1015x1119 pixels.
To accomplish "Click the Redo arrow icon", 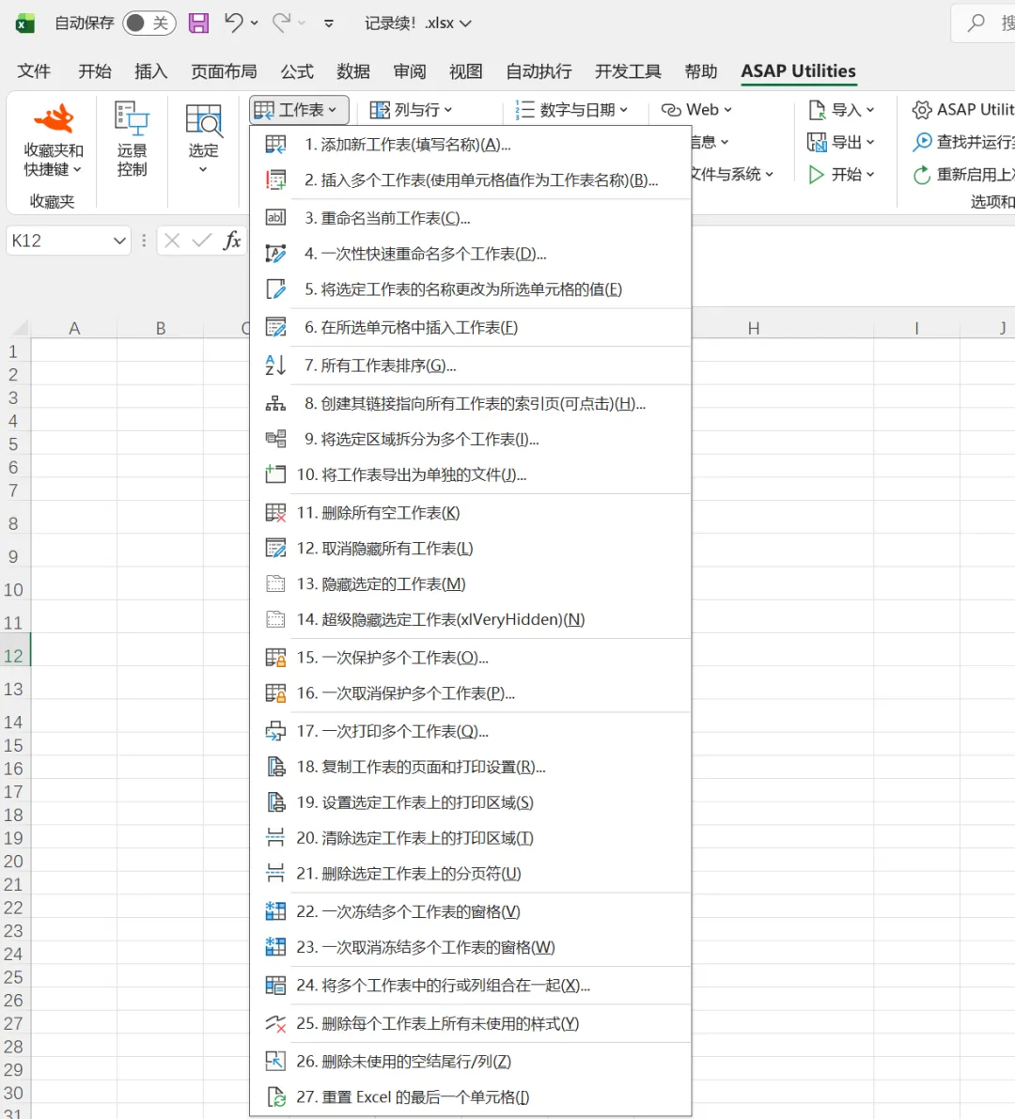I will tap(281, 23).
